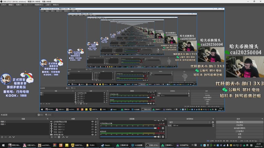This screenshot has width=264, height=148.
Task: Undock the sources panel via its header icon
Action: point(97,119)
